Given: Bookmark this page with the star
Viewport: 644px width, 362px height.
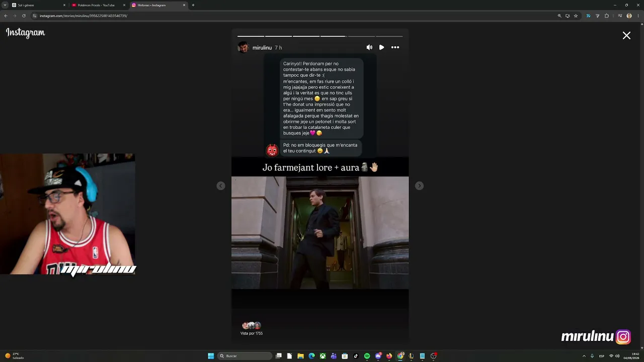Looking at the screenshot, I should pyautogui.click(x=576, y=16).
